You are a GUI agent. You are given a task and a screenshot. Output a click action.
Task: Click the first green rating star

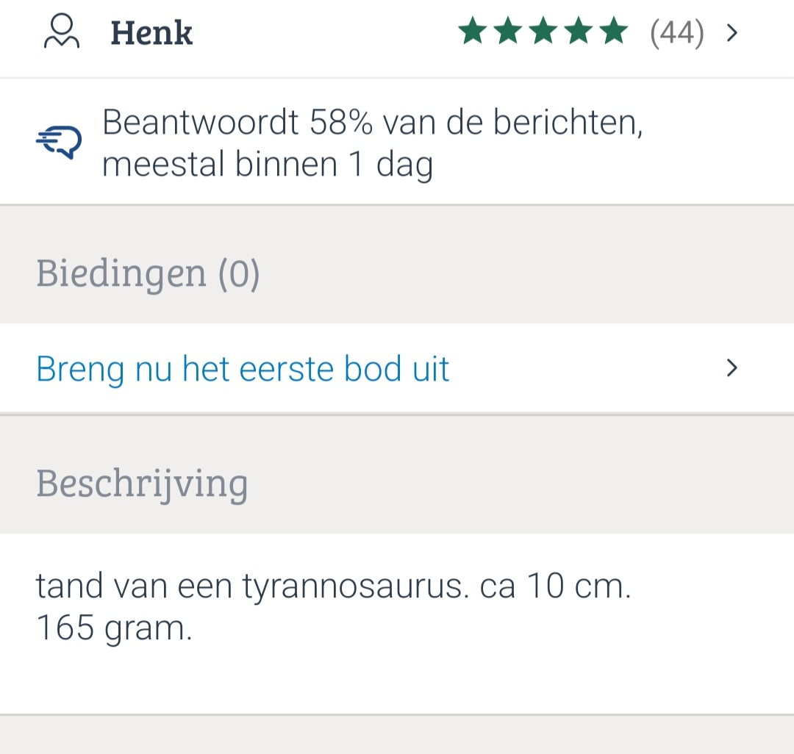pyautogui.click(x=472, y=32)
